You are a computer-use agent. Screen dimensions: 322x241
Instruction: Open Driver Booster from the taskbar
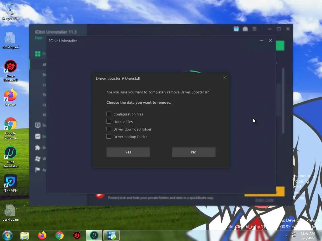tap(77, 236)
